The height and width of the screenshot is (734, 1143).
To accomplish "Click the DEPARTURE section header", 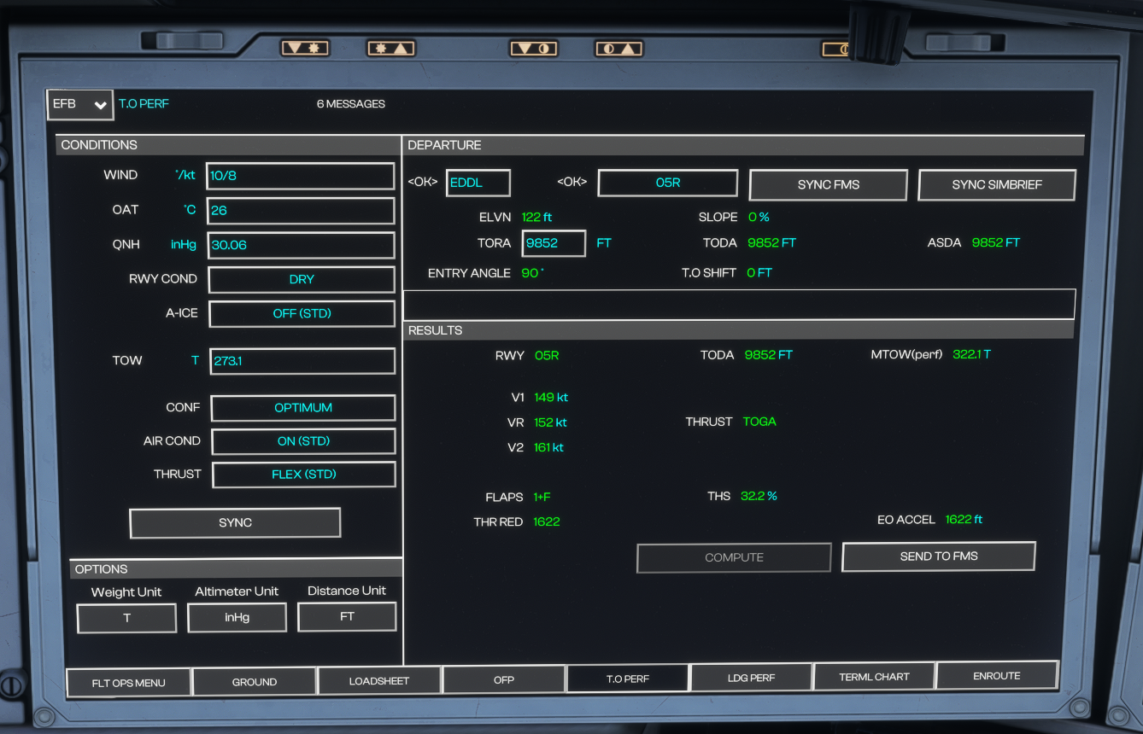I will (x=744, y=145).
